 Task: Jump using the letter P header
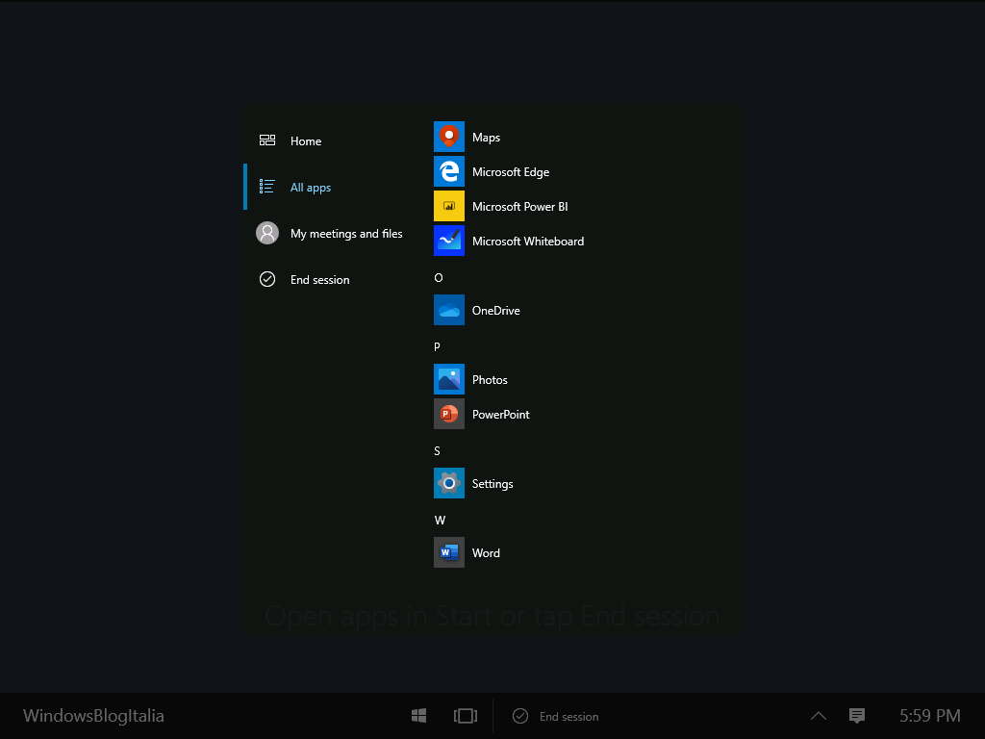(438, 346)
